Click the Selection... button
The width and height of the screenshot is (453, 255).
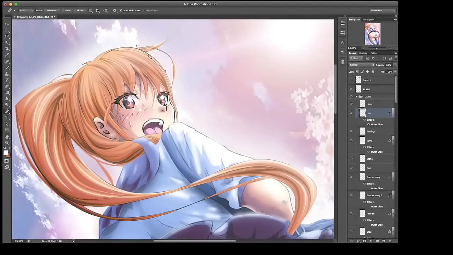pyautogui.click(x=52, y=11)
